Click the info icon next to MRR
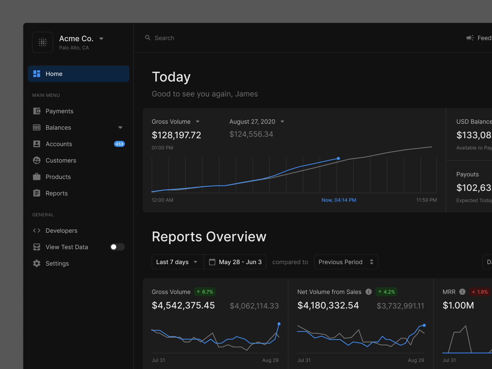The width and height of the screenshot is (492, 369). pos(462,292)
